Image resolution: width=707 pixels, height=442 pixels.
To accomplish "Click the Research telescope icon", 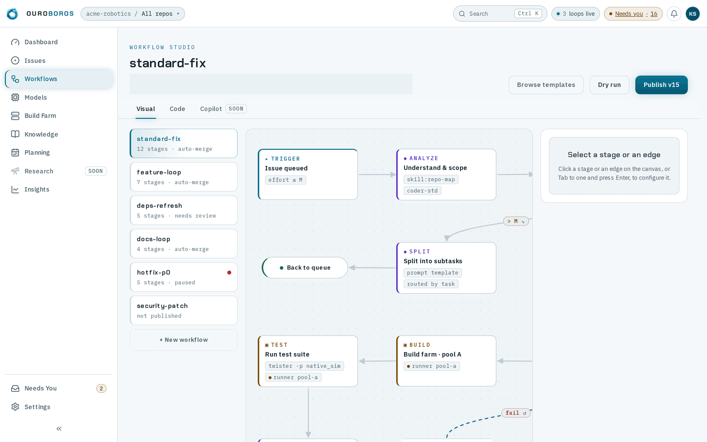I will [x=15, y=171].
